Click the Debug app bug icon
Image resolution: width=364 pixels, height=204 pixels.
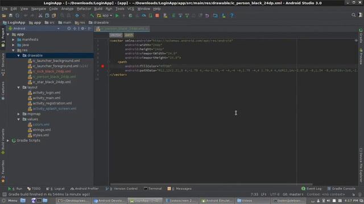coord(130,15)
